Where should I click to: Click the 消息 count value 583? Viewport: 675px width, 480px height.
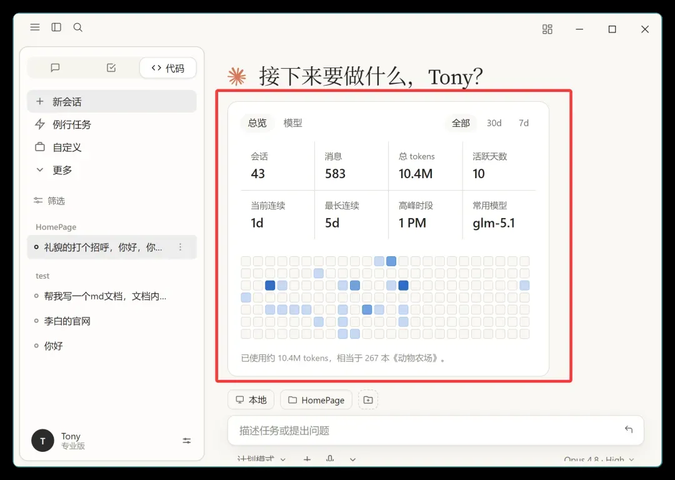pos(335,174)
